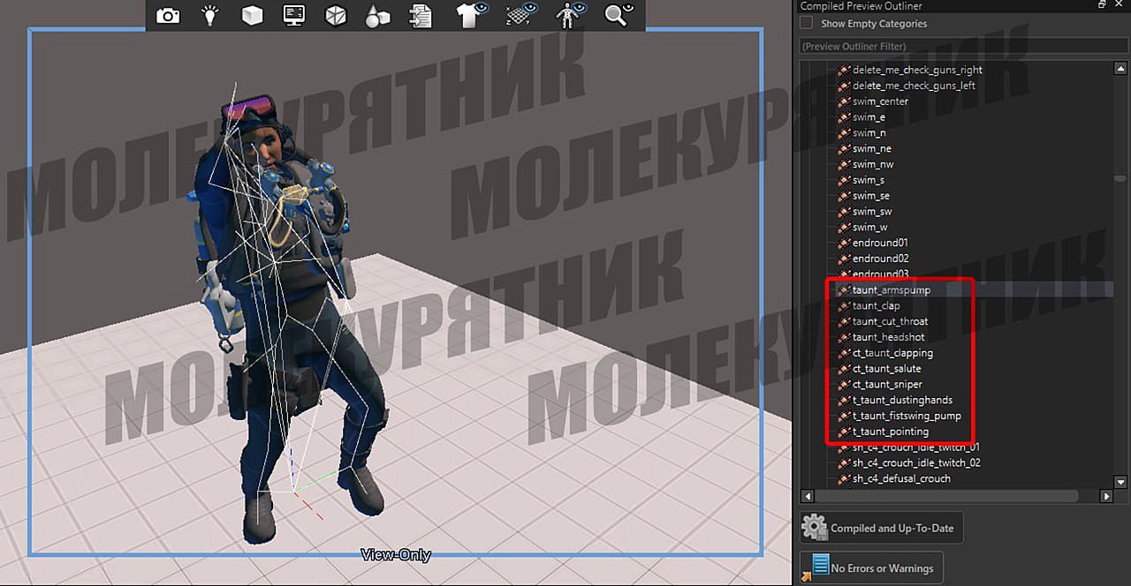Select swim_center in the outliner
1131x586 pixels.
880,101
